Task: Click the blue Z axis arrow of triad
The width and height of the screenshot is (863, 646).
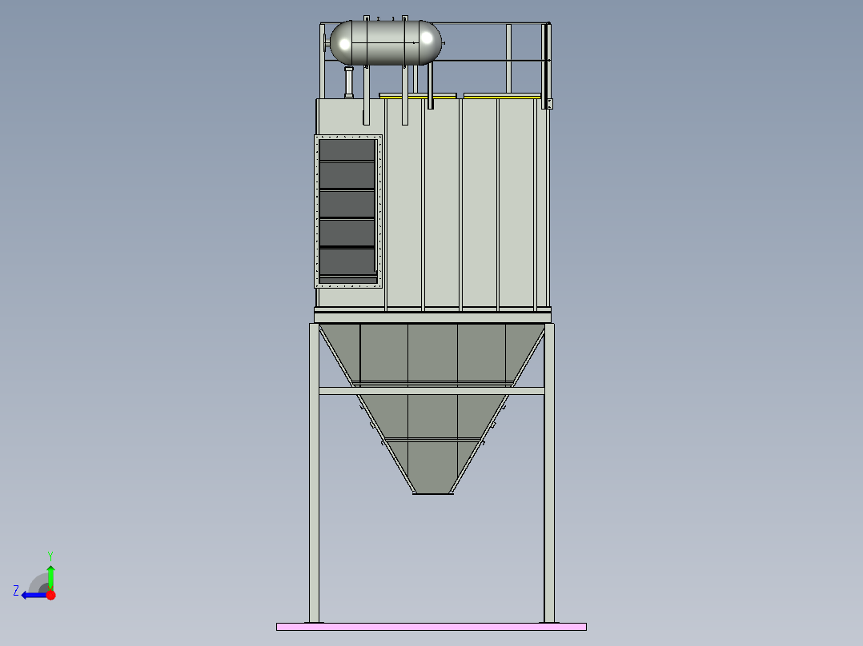Action: (x=34, y=595)
